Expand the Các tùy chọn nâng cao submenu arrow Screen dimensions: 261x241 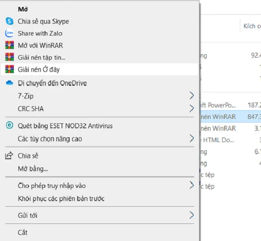tap(192, 139)
